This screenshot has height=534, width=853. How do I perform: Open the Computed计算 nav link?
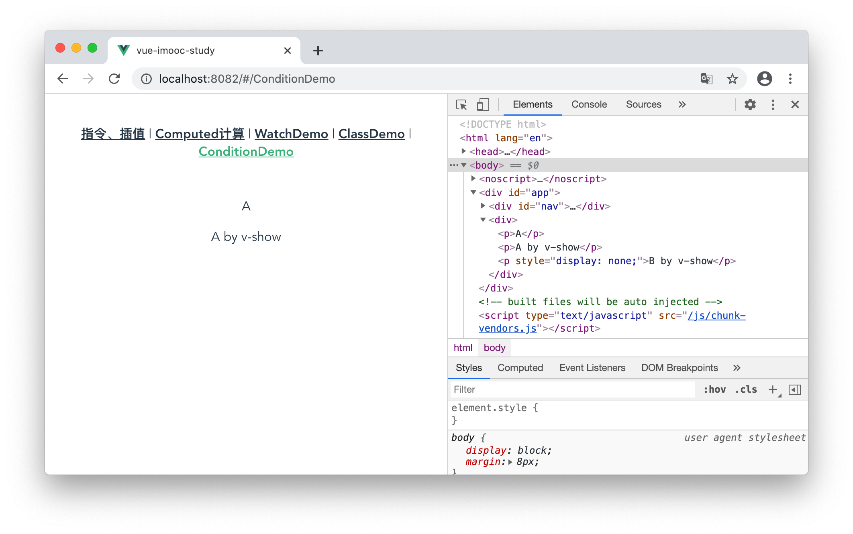point(200,134)
